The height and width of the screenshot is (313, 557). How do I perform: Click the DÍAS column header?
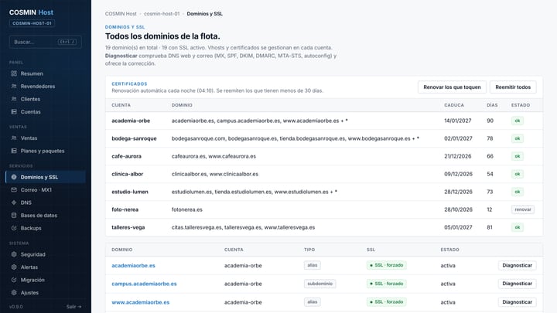pyautogui.click(x=492, y=105)
